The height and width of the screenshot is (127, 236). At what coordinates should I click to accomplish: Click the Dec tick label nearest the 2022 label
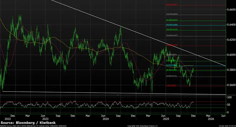coord(13,116)
